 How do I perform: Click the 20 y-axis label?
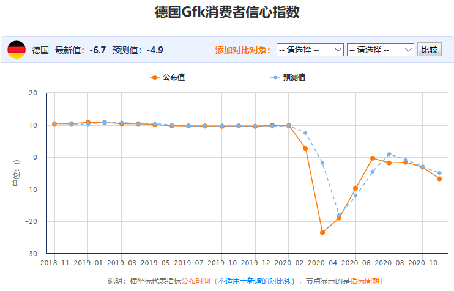[33, 93]
